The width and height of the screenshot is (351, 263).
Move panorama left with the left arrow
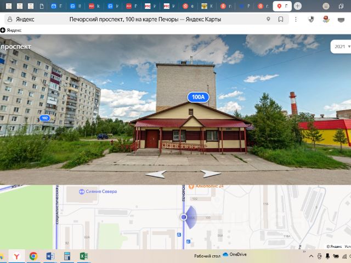pos(156,174)
